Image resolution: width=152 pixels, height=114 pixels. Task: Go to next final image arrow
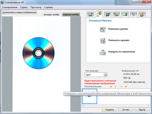pyautogui.click(x=121, y=86)
